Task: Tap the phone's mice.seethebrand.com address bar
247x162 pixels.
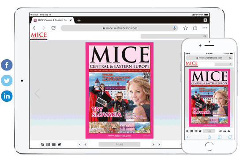Action: (x=209, y=58)
